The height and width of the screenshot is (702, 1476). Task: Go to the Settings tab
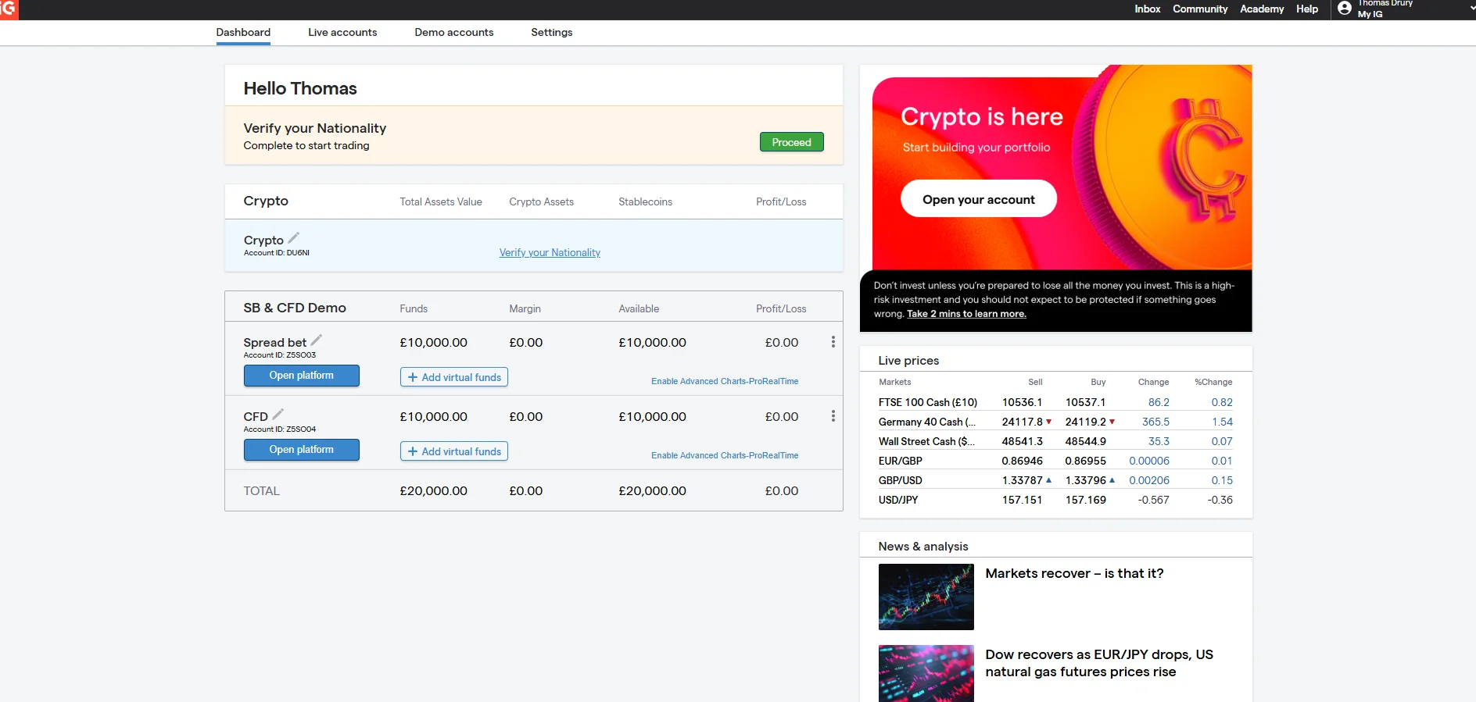tap(552, 33)
